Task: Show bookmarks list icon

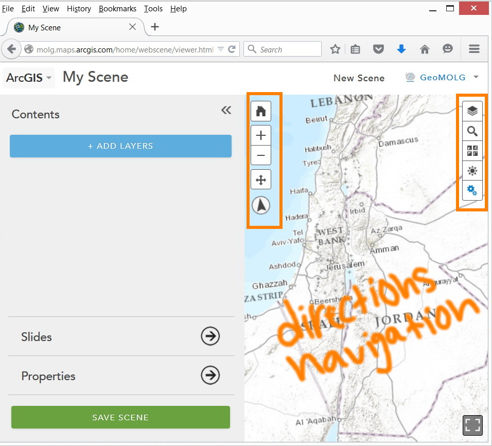Action: tap(355, 49)
